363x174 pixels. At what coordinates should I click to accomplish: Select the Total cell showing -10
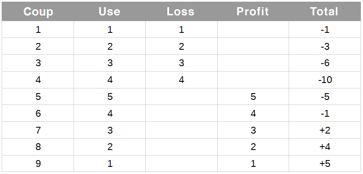tap(325, 80)
